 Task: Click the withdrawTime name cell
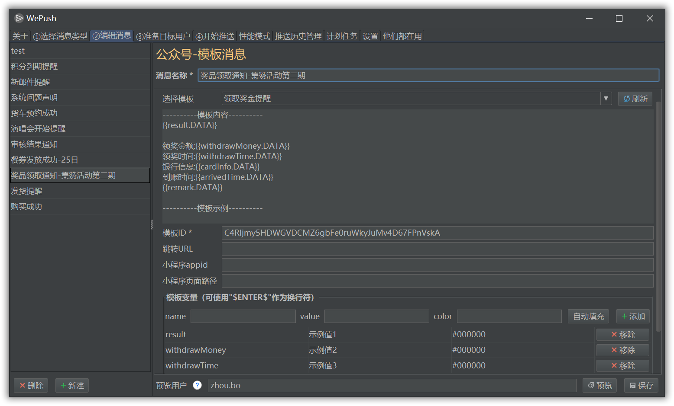click(x=236, y=365)
